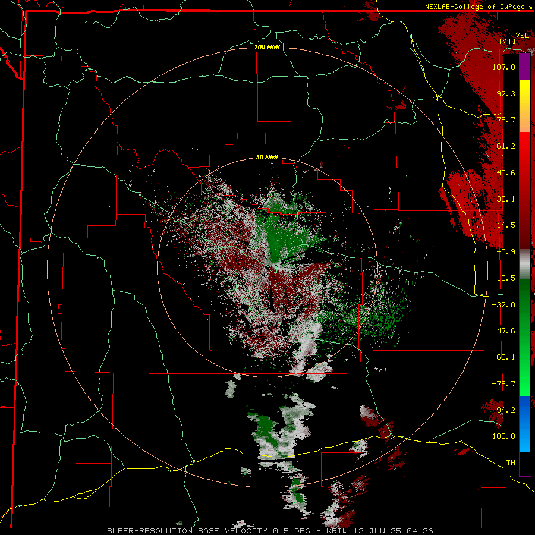This screenshot has width=535, height=535.
Task: Select the -94.2 velocity scale value
Action: pos(503,410)
